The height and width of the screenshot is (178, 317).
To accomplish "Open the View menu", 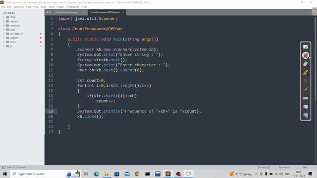I will [36, 7].
